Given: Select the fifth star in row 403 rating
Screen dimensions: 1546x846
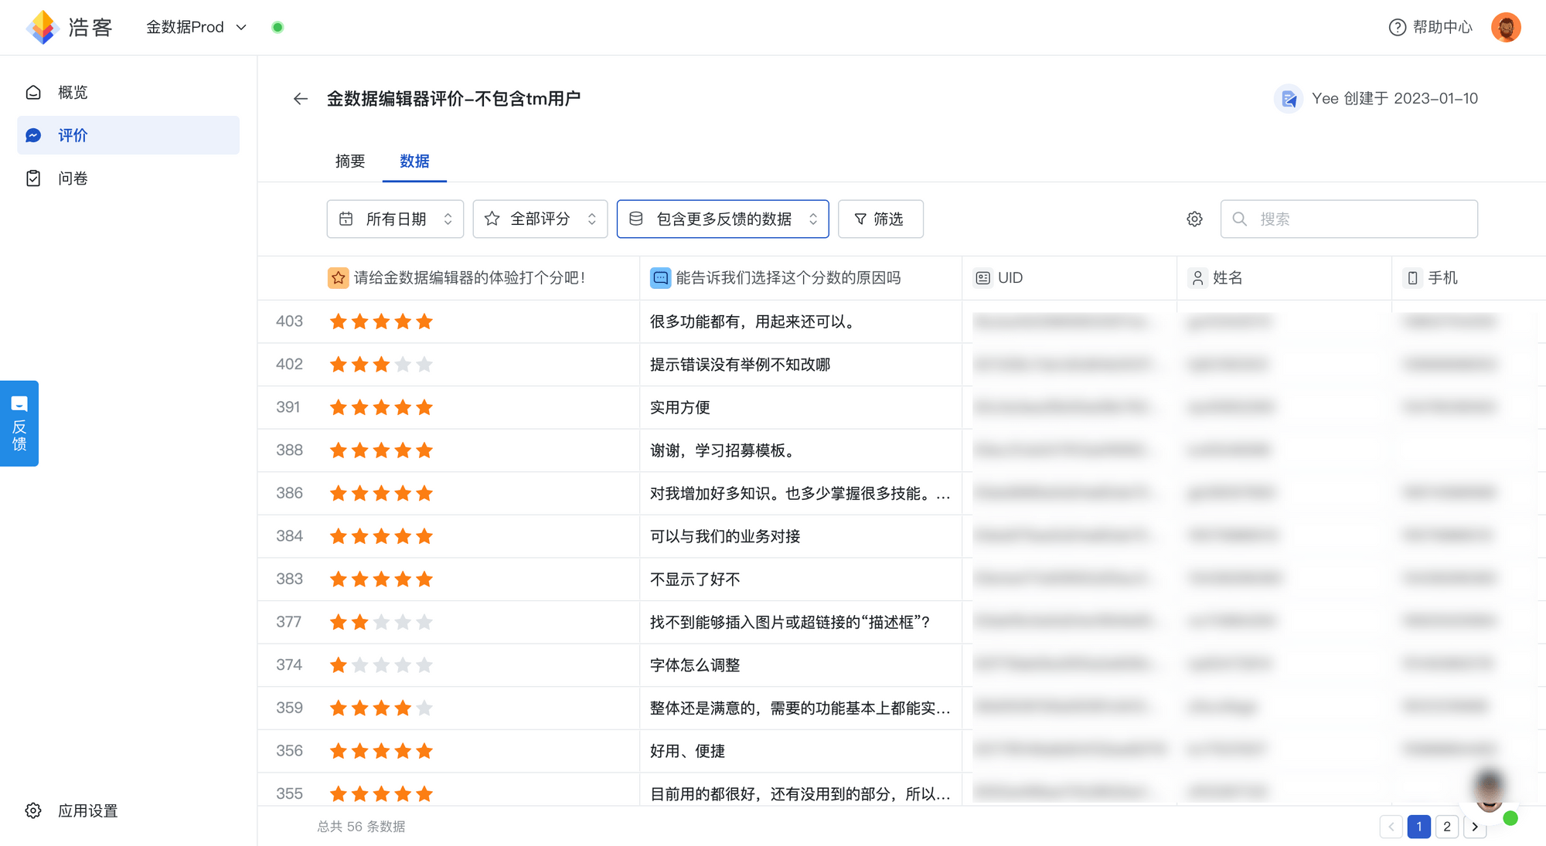Looking at the screenshot, I should coord(424,321).
